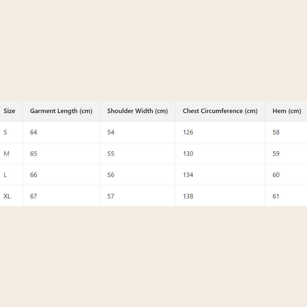The height and width of the screenshot is (307, 307).
Task: Select the M size cell
Action: 6,154
